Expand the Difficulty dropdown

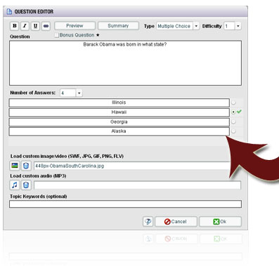click(x=238, y=26)
